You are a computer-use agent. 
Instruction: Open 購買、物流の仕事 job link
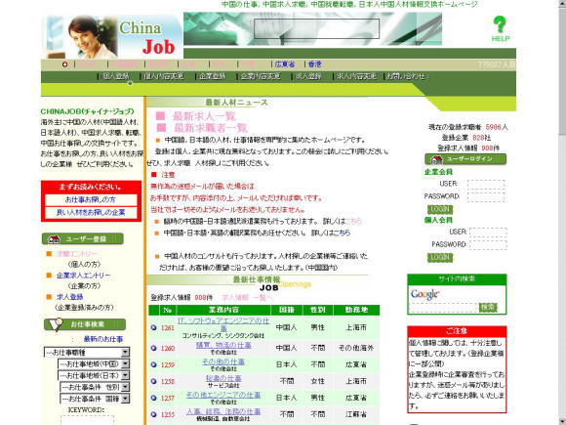(223, 345)
